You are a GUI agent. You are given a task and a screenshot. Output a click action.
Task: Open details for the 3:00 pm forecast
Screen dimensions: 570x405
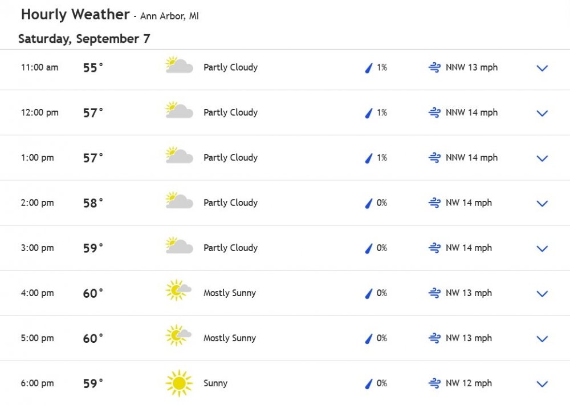pyautogui.click(x=542, y=248)
